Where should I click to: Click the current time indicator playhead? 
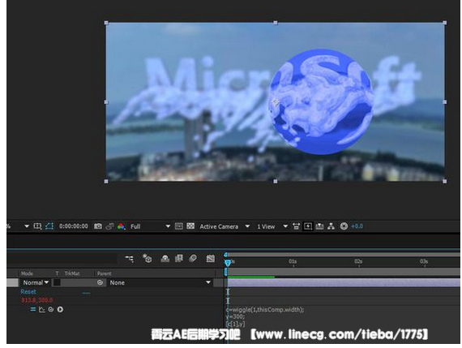click(x=228, y=263)
